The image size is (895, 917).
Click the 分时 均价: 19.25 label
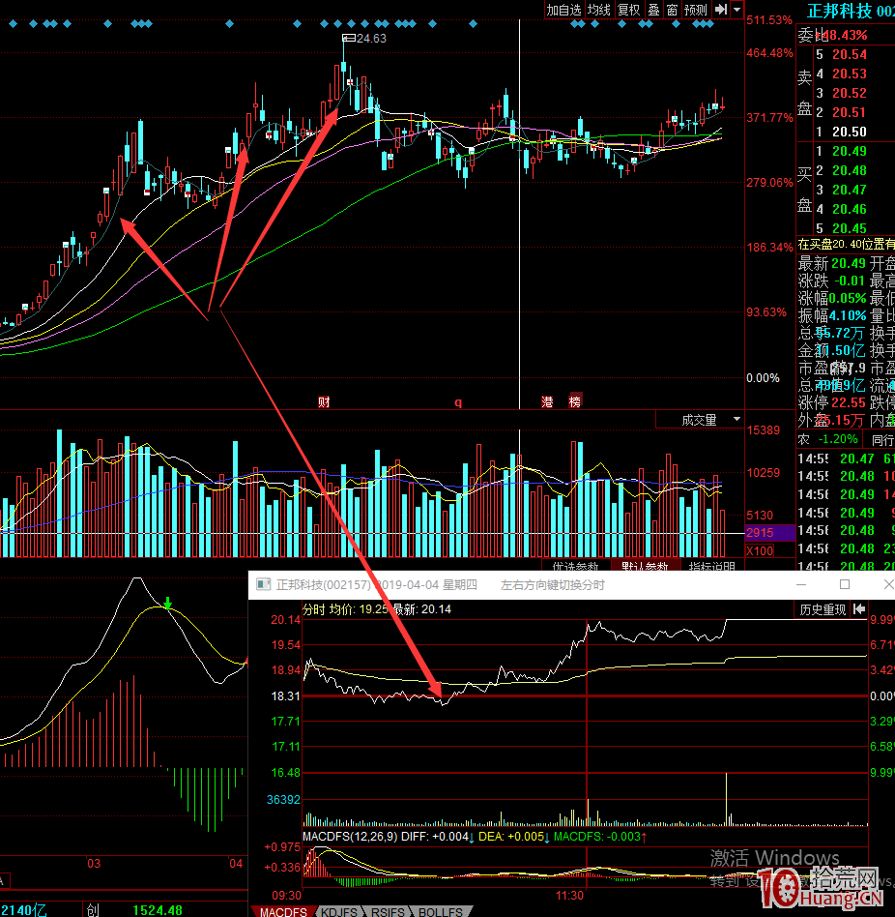click(x=345, y=609)
